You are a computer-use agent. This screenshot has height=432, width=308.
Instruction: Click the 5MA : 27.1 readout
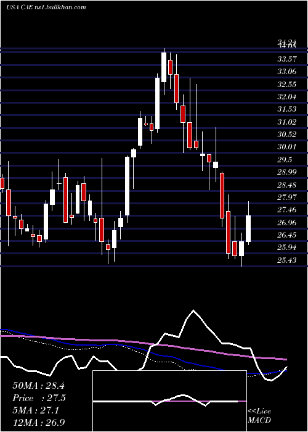[x=36, y=410]
